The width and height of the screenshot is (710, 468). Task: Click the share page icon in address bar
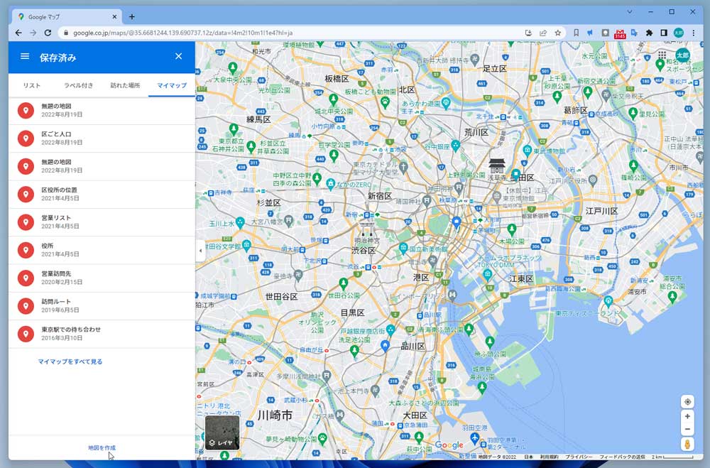(543, 33)
